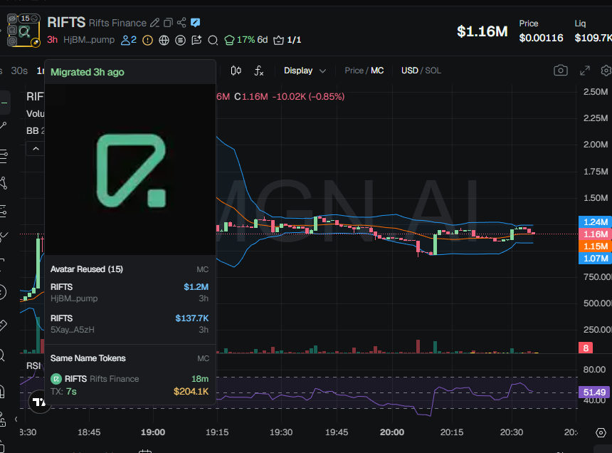The image size is (612, 453).
Task: Open RIFTS HjBM...pump avatar reused entry
Action: (x=130, y=293)
